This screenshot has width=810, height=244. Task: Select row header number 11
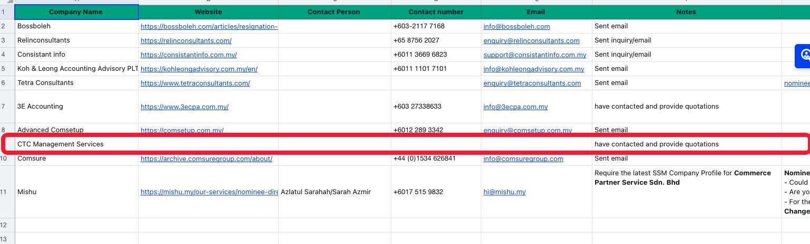point(7,192)
